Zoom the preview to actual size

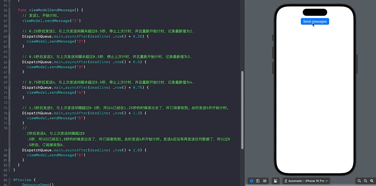[x=365, y=181]
